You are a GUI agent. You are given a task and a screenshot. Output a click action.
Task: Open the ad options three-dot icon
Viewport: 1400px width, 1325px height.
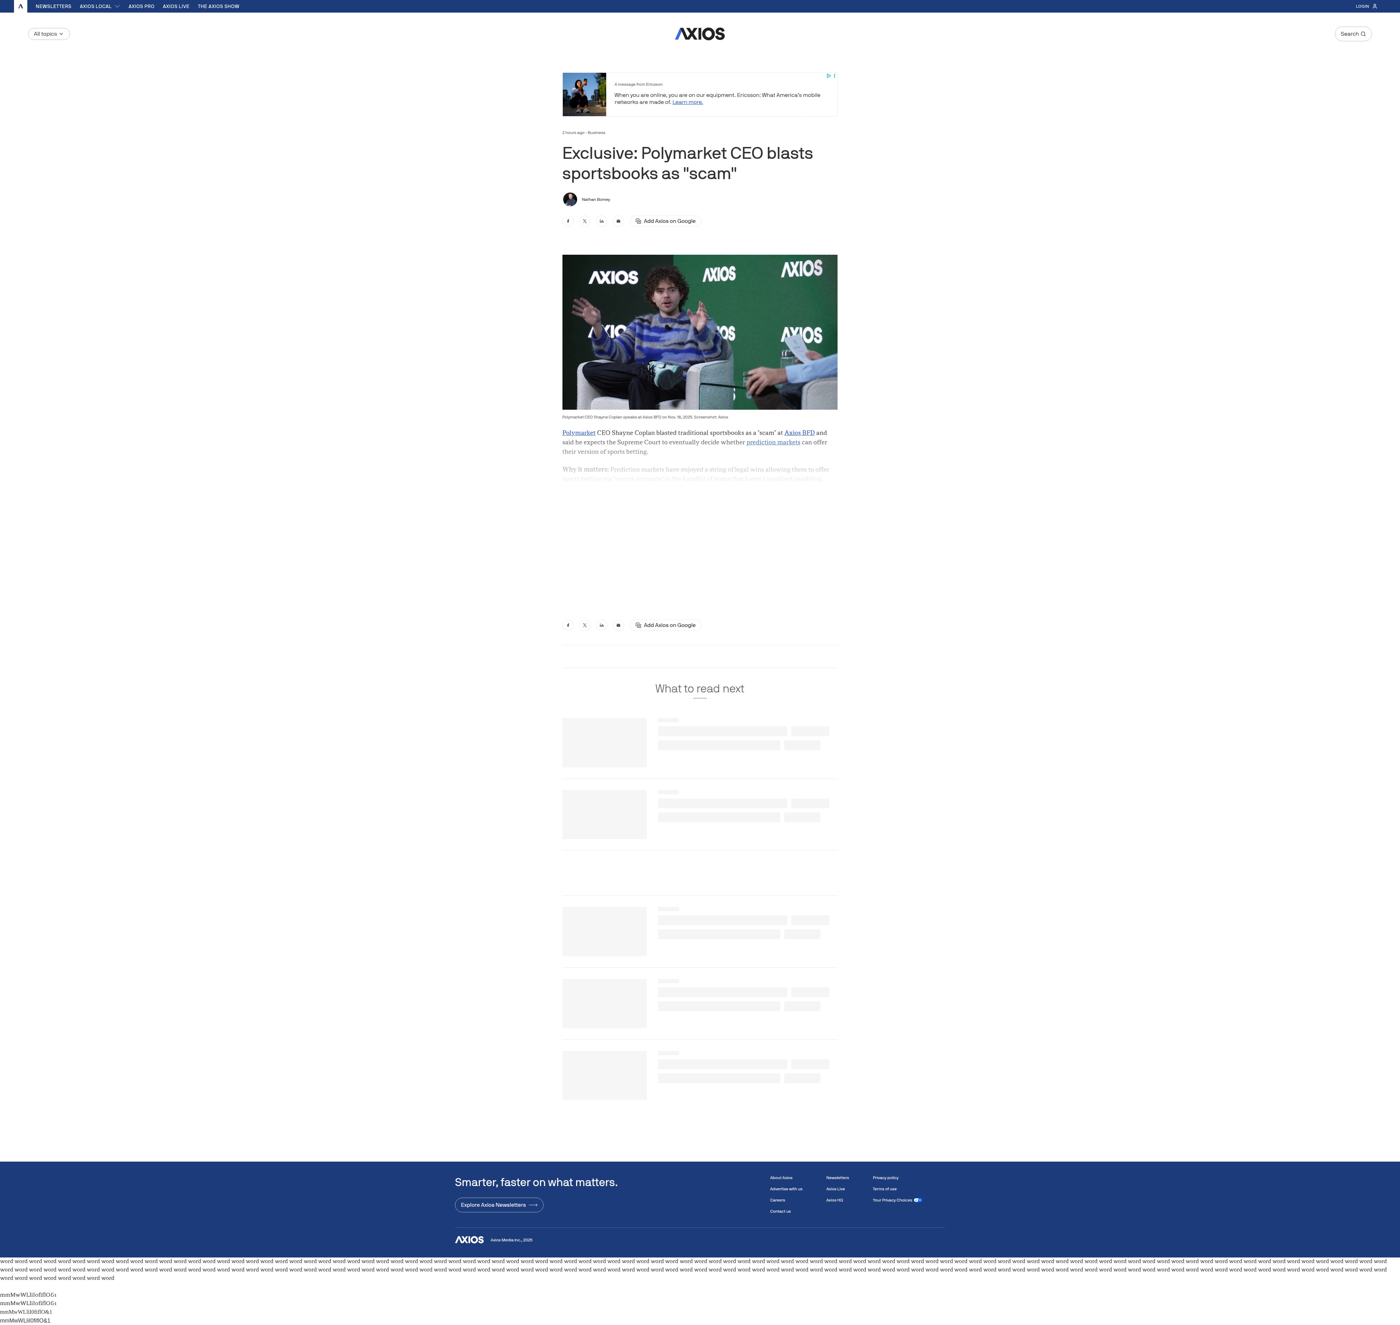[834, 76]
